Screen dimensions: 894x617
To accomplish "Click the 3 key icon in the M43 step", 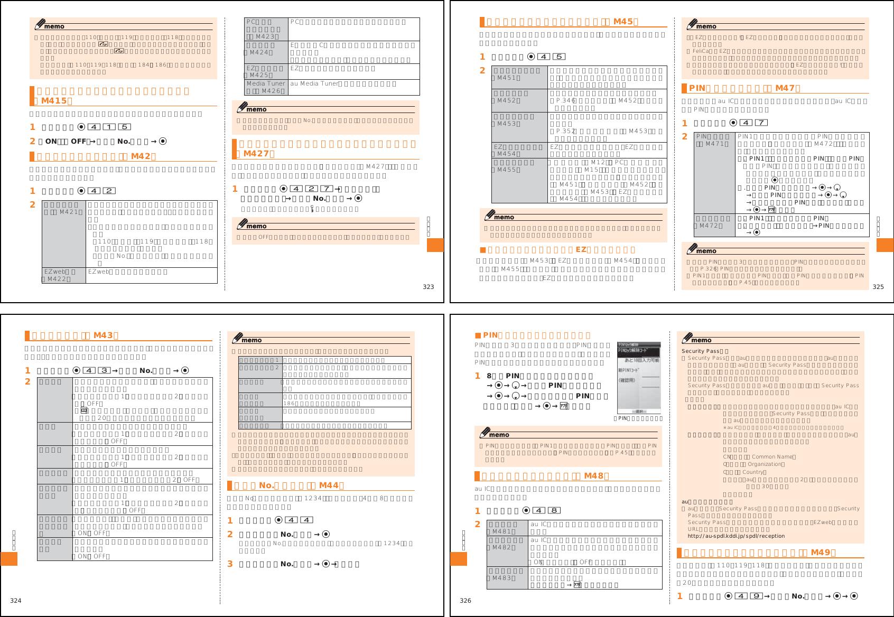I will (105, 370).
